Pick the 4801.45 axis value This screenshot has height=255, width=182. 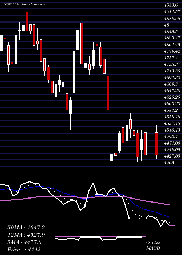click(x=172, y=45)
